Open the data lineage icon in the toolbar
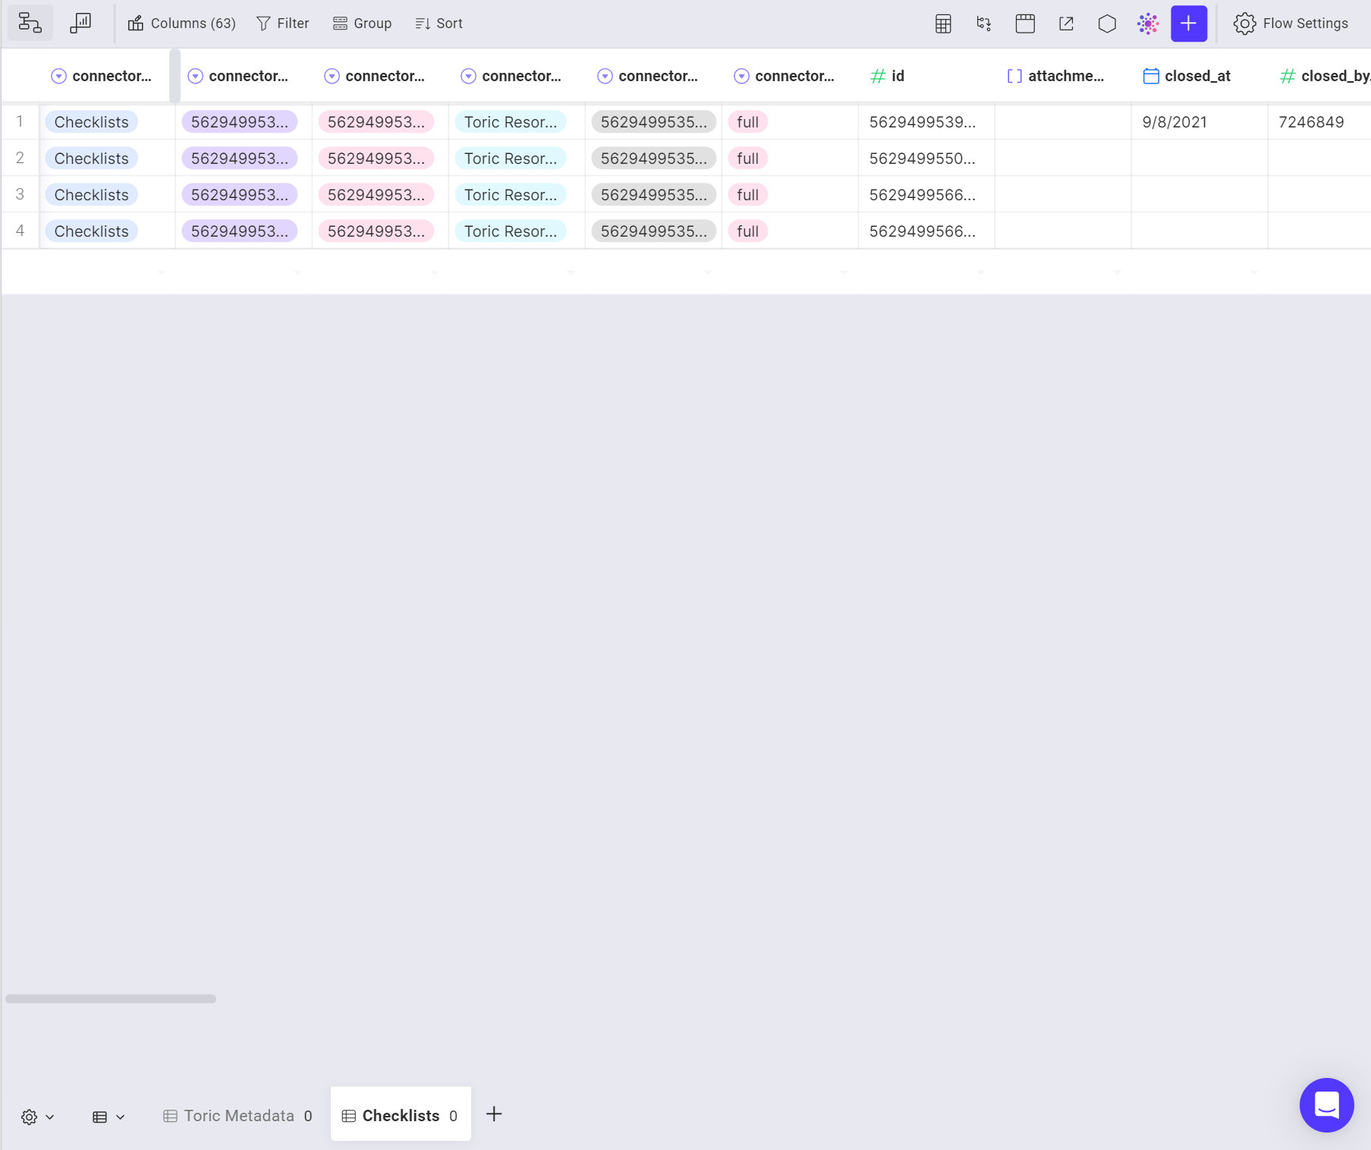Screen dimensions: 1371x1150 pos(983,24)
